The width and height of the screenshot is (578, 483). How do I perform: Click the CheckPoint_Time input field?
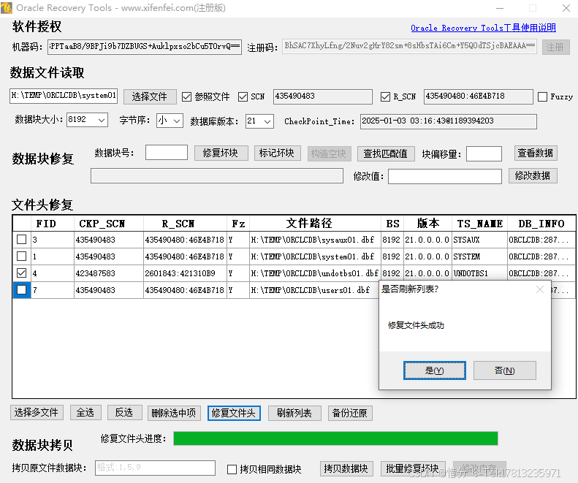(x=448, y=121)
